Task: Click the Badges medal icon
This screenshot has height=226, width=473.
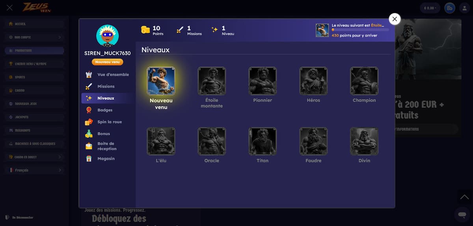Action: coord(89,110)
